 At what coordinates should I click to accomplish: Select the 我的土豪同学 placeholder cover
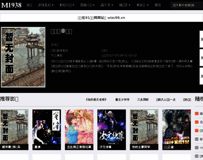click(x=144, y=127)
